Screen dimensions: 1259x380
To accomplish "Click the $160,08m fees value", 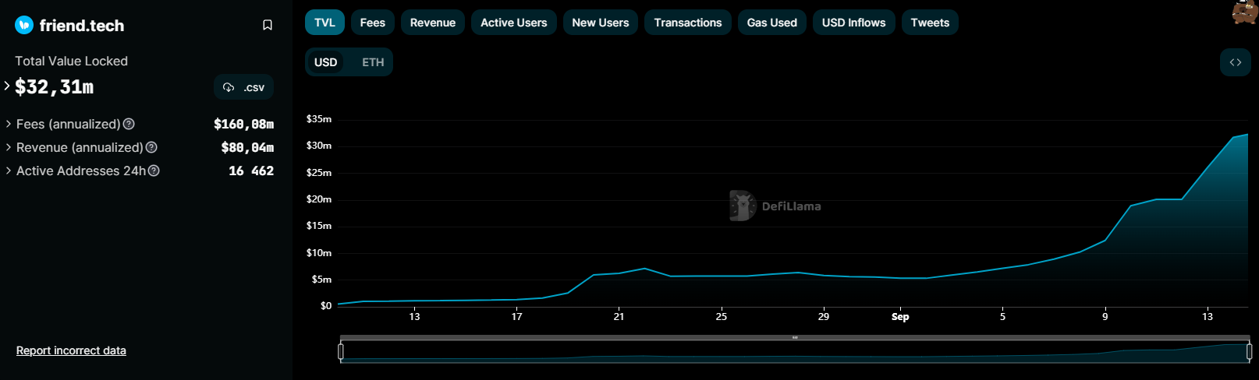I will point(244,124).
